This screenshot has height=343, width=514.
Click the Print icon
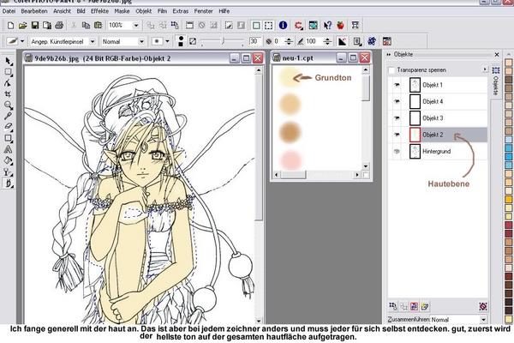[59, 25]
